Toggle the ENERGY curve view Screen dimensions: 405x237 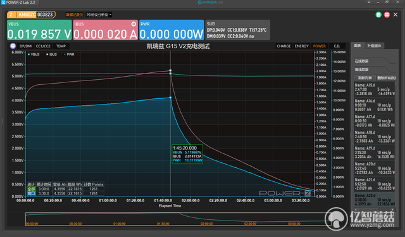pos(302,46)
